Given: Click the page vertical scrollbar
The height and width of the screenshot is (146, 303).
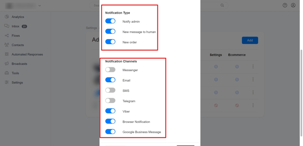Looking at the screenshot, I should [302, 93].
